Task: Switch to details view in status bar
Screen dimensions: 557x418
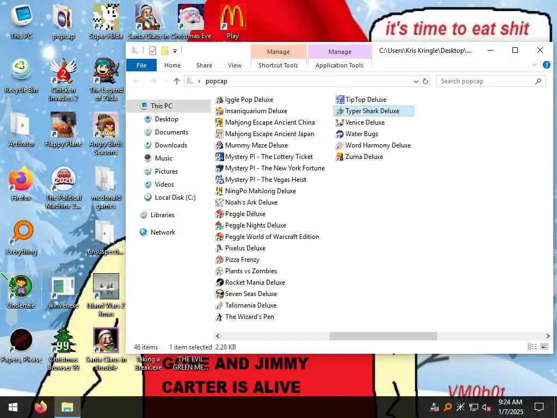Action: coord(532,347)
